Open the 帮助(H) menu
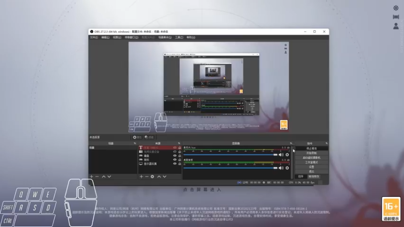 [191, 37]
